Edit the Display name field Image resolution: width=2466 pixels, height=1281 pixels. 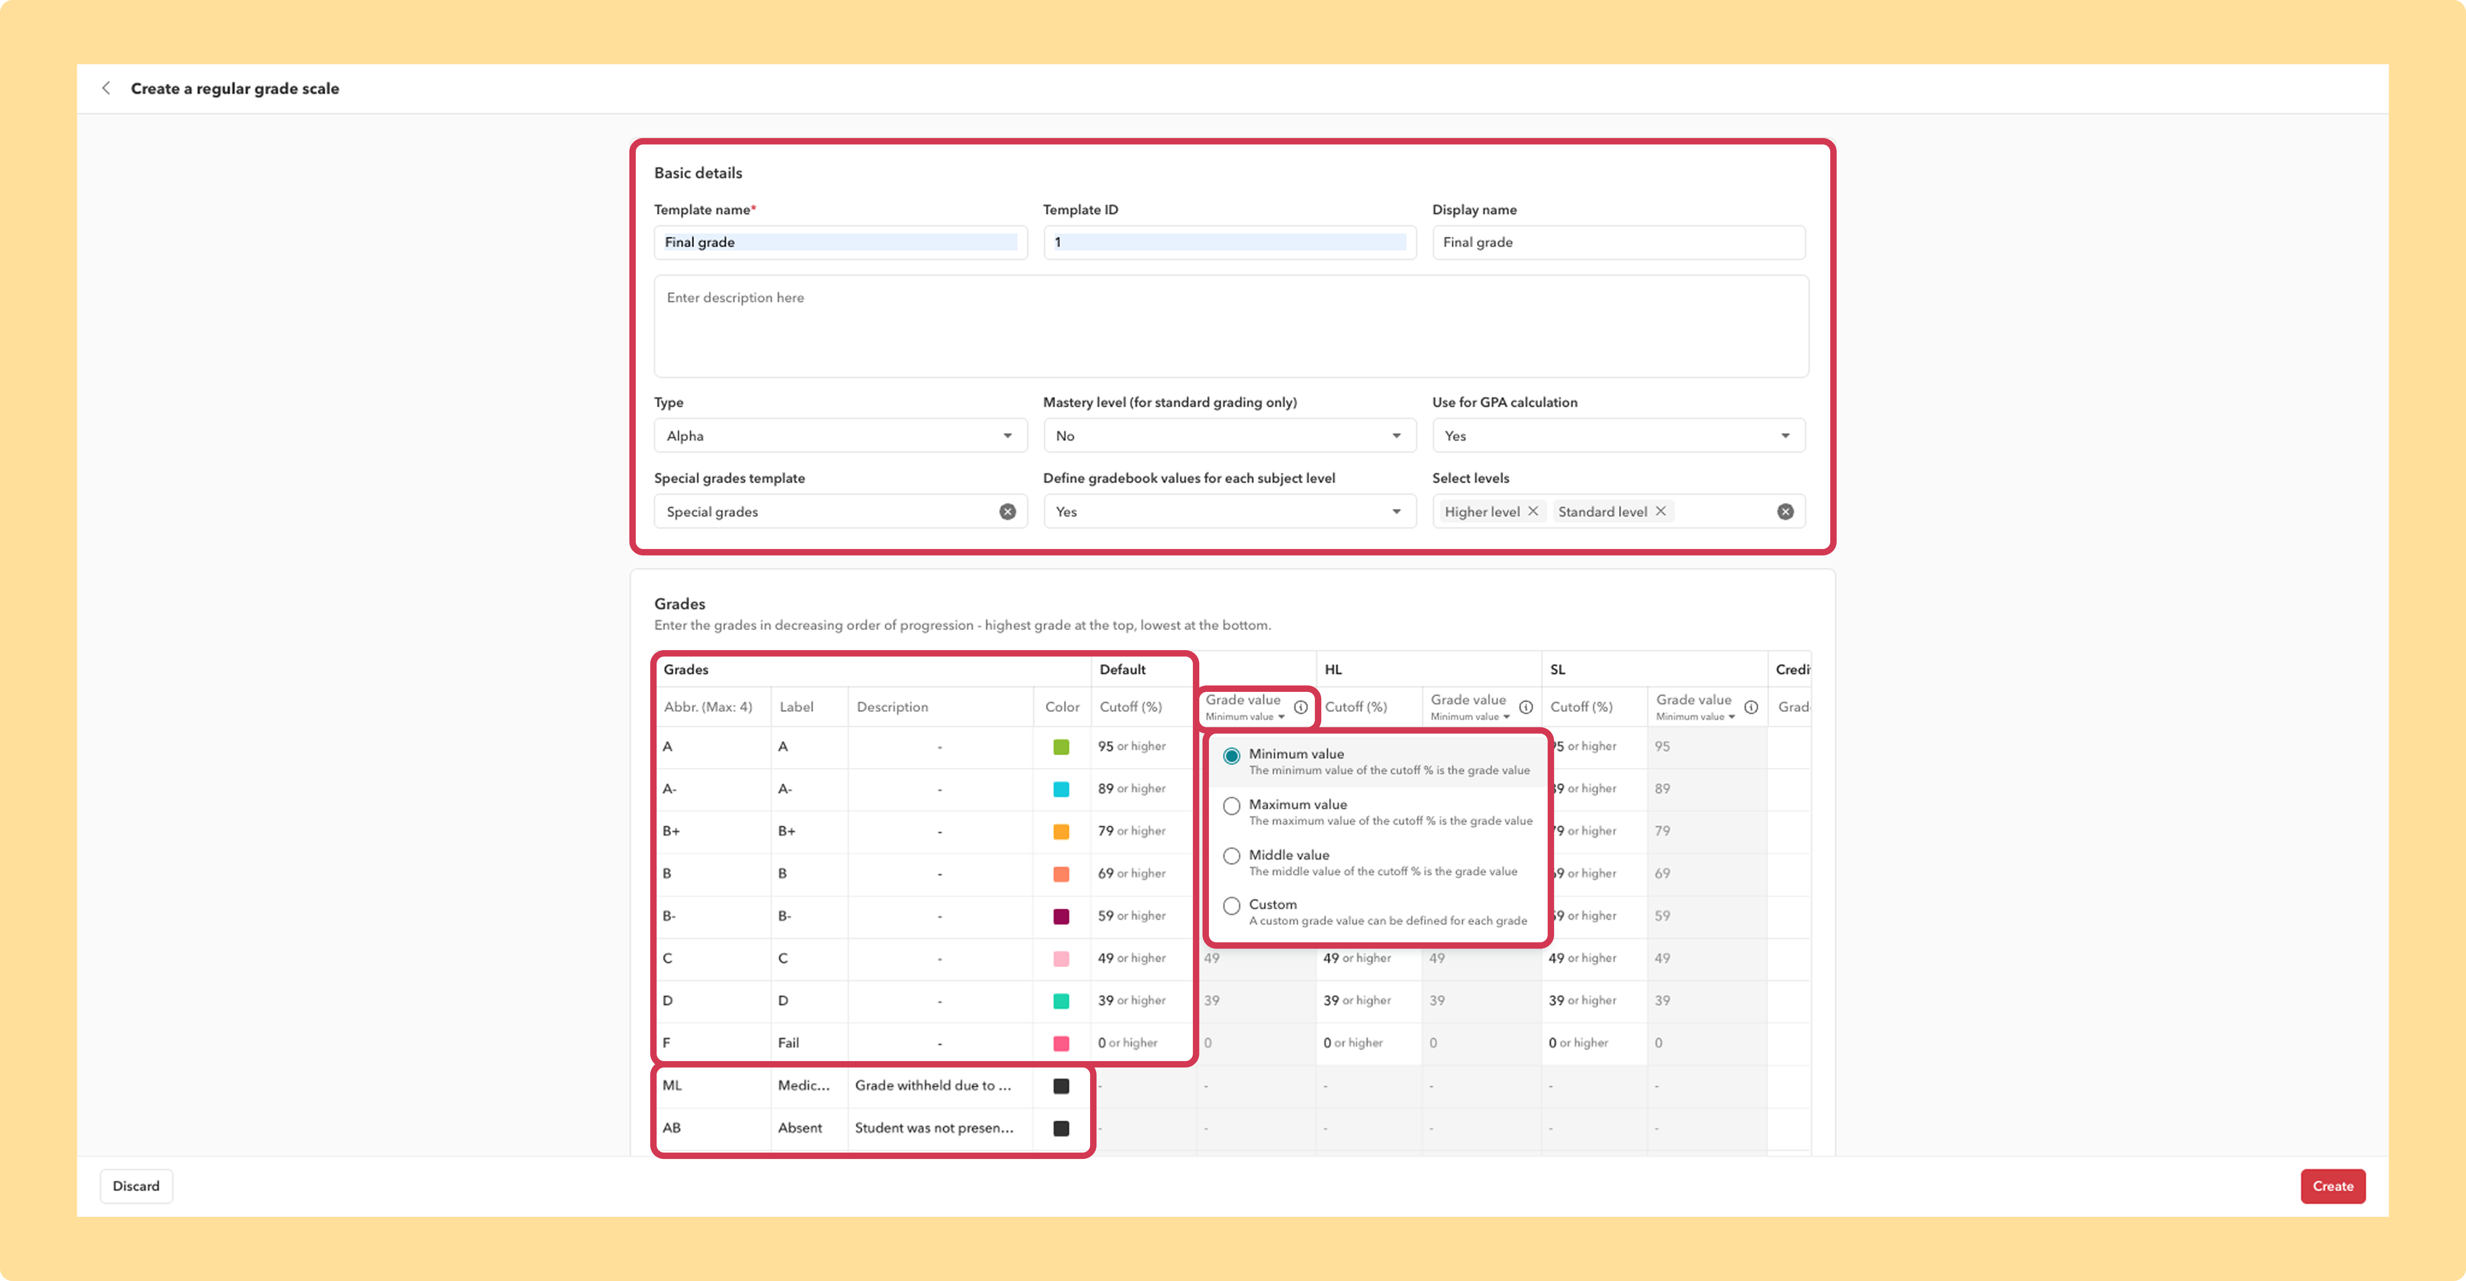(x=1619, y=242)
